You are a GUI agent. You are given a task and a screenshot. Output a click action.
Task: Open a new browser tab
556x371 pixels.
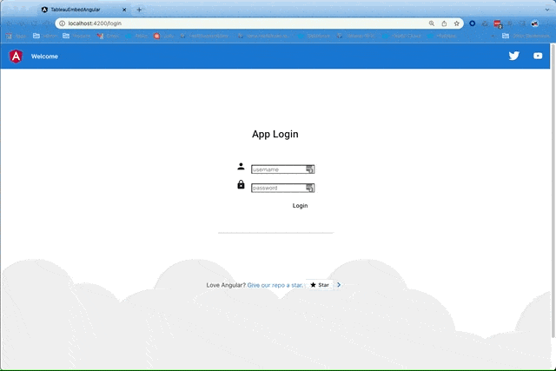coord(139,9)
